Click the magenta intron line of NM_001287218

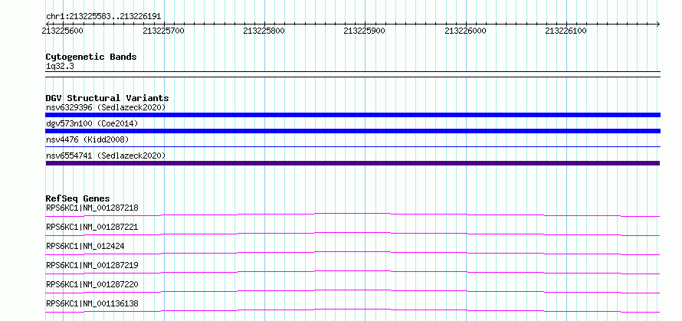[x=352, y=214]
